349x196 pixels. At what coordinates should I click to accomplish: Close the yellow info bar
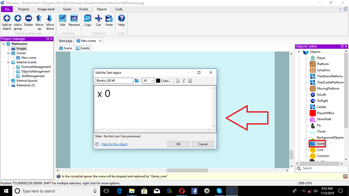[345, 176]
